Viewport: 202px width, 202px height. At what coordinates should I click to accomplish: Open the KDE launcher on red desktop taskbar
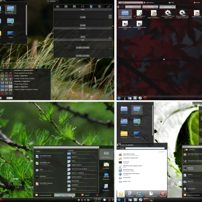119,98
